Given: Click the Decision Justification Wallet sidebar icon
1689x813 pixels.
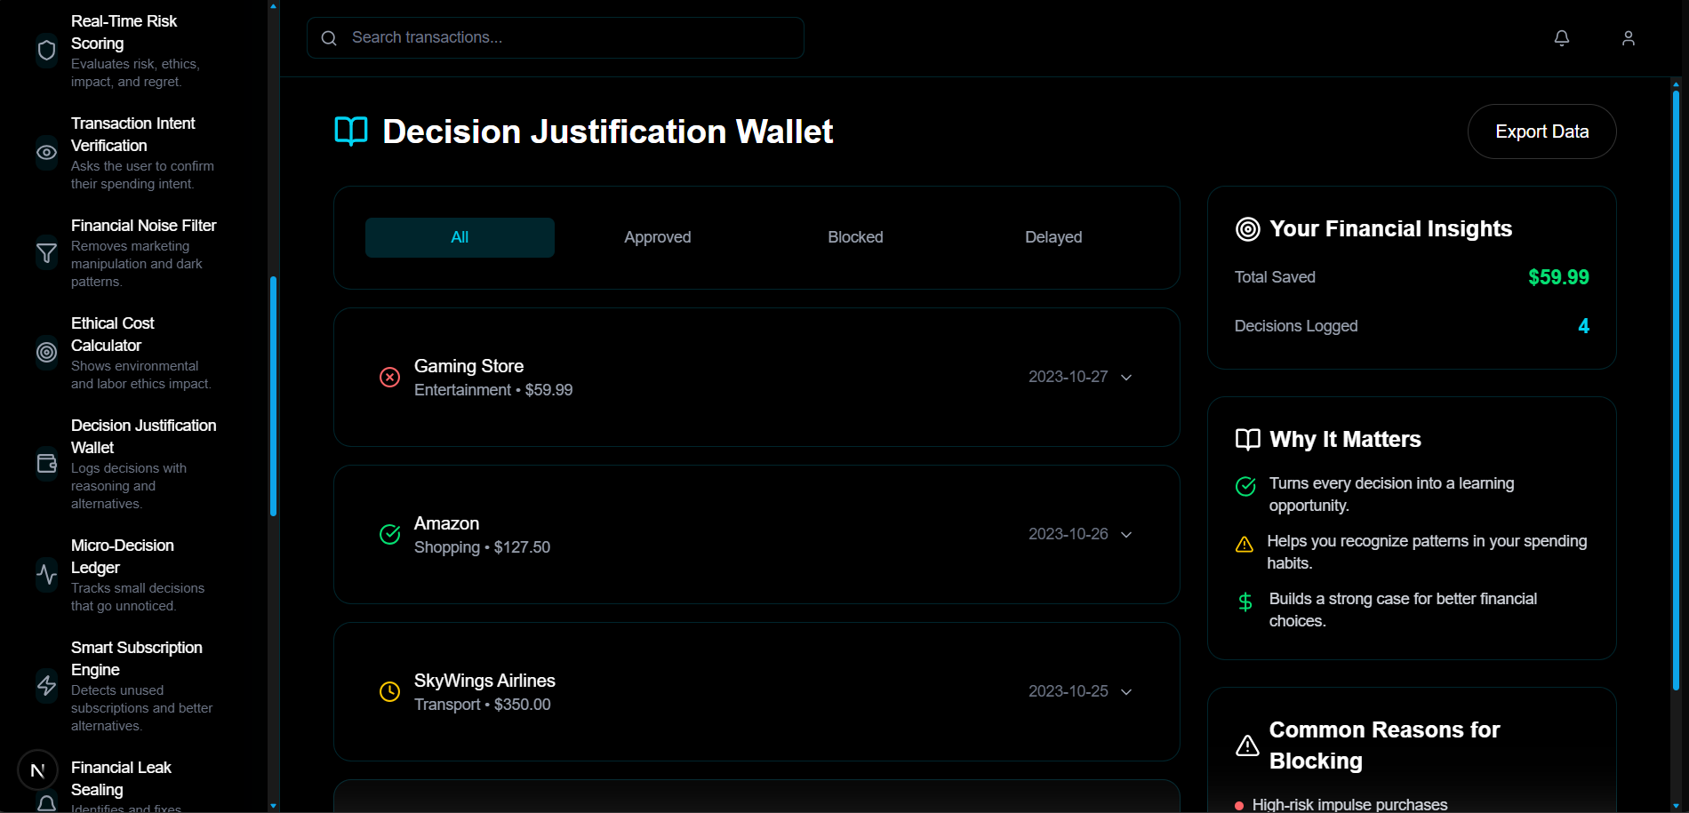Looking at the screenshot, I should (47, 464).
